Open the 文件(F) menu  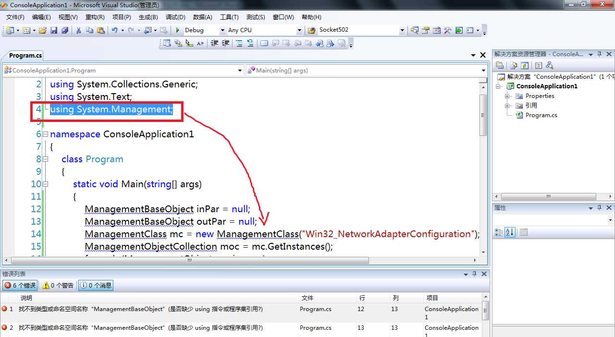15,17
